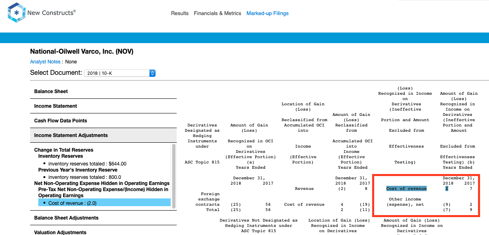Expand the Valuation Adjustments section
The height and width of the screenshot is (235, 489).
click(103, 232)
